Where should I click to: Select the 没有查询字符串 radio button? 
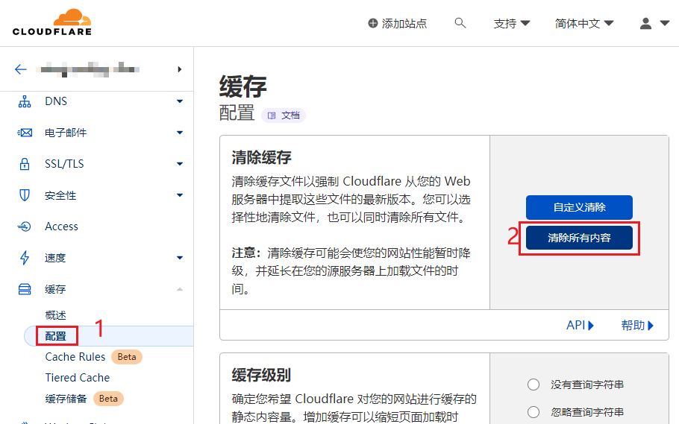pos(533,385)
